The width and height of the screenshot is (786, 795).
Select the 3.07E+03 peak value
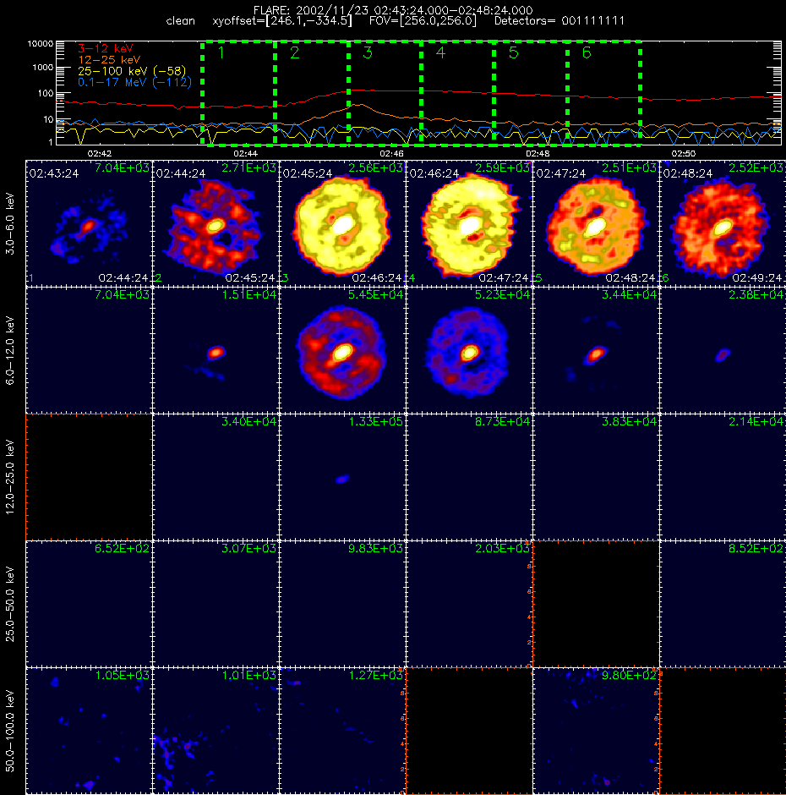click(248, 548)
